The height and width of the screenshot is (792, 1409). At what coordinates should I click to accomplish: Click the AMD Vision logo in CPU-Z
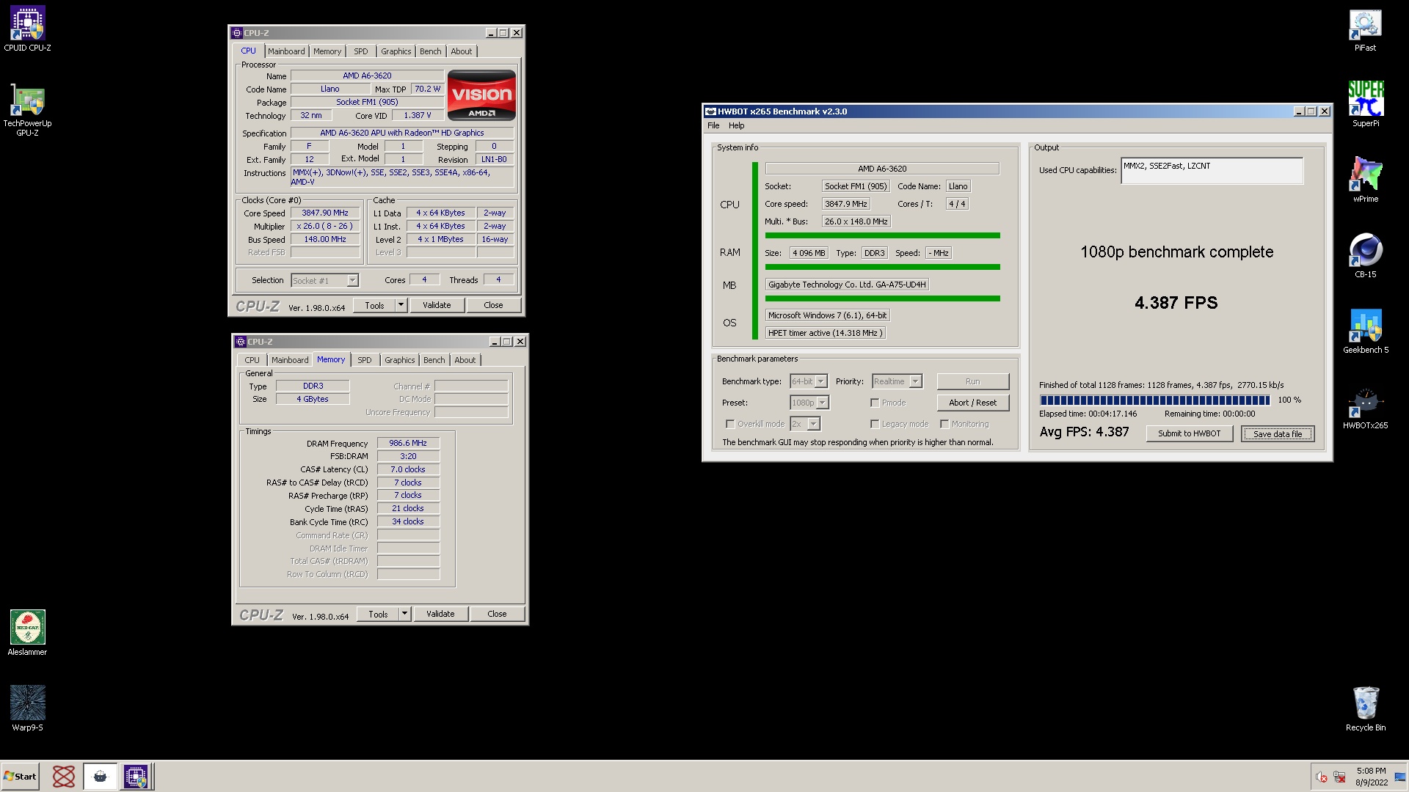pyautogui.click(x=481, y=95)
